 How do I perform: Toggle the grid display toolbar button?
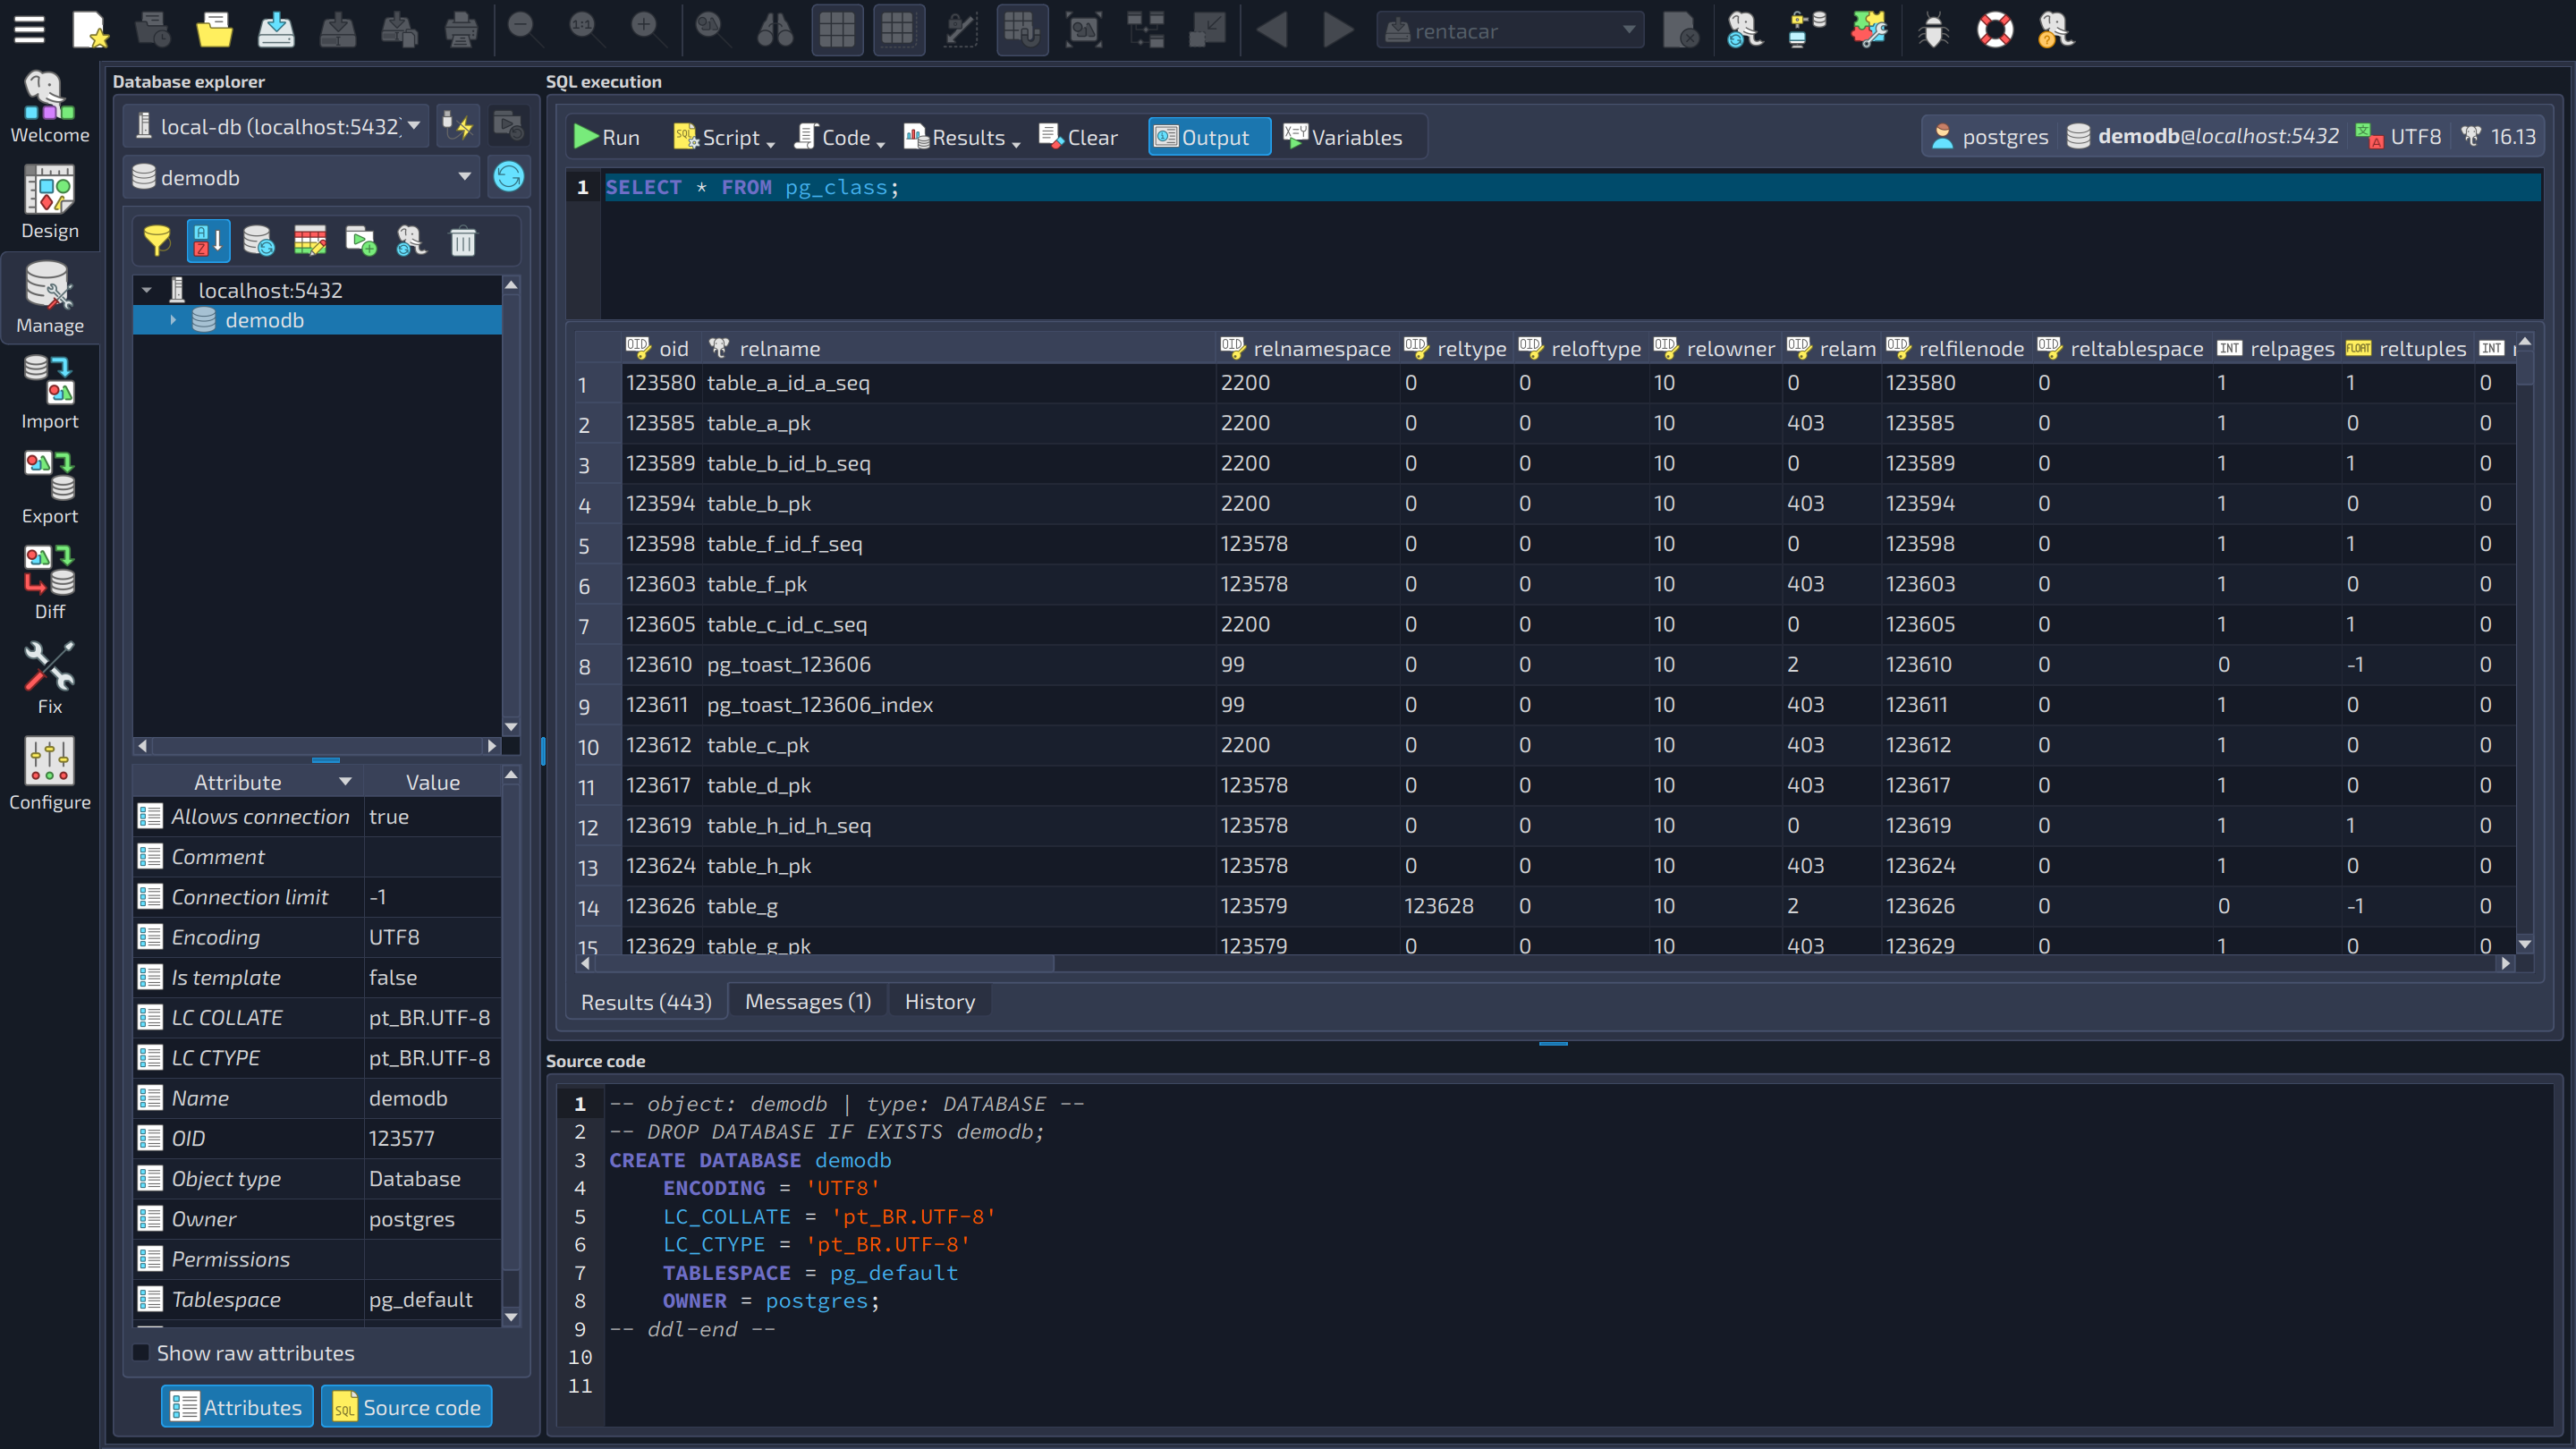click(837, 29)
